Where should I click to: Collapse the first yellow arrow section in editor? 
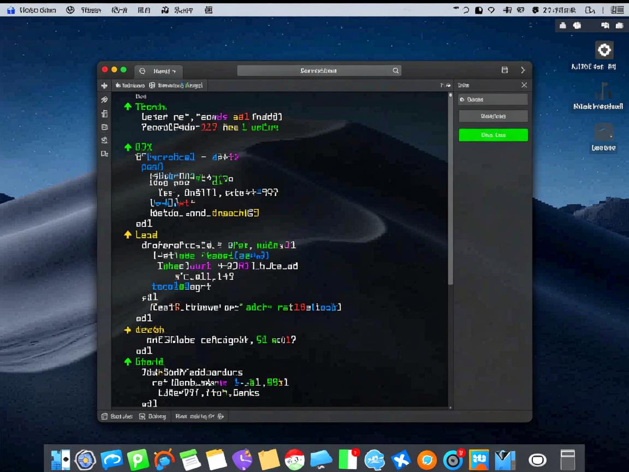pyautogui.click(x=128, y=234)
